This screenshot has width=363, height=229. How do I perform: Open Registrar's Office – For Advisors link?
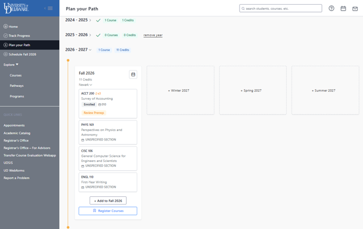click(x=27, y=148)
